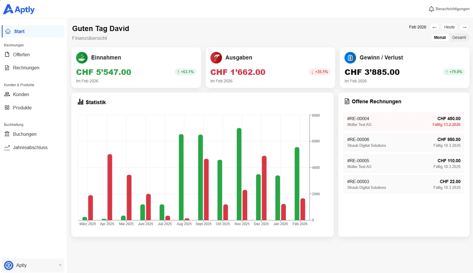Switch to Gesamt view
473x273 pixels.
459,37
